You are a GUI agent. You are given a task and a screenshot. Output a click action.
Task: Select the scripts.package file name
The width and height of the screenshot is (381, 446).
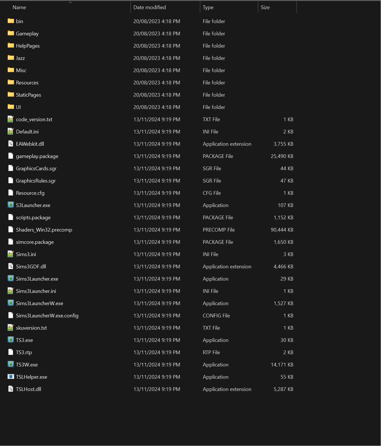(33, 218)
